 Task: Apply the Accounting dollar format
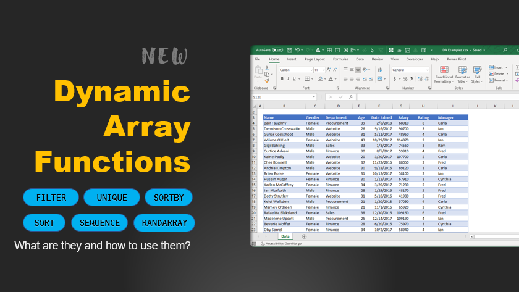[395, 78]
